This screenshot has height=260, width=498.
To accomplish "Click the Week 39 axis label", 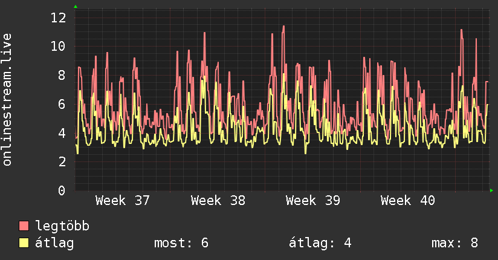I will pos(313,201).
